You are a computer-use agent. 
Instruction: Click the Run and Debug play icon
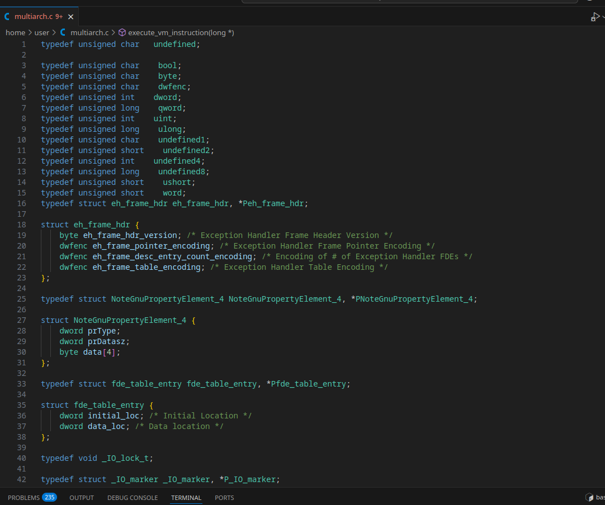(595, 17)
